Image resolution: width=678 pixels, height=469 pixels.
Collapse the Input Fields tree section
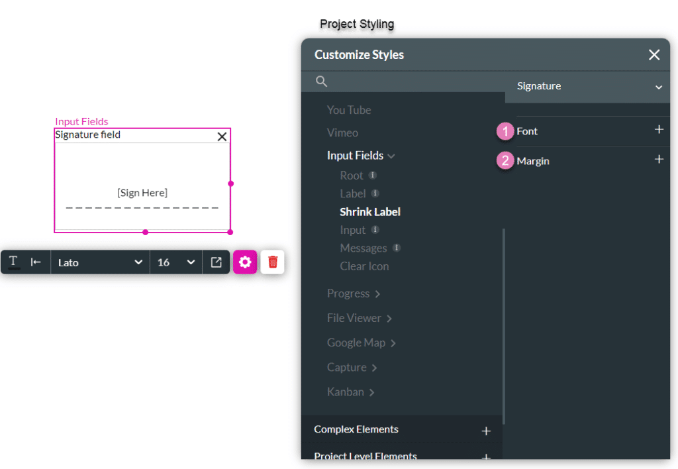[391, 155]
